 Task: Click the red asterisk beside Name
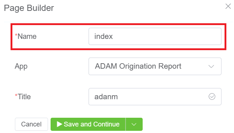pyautogui.click(x=16, y=35)
